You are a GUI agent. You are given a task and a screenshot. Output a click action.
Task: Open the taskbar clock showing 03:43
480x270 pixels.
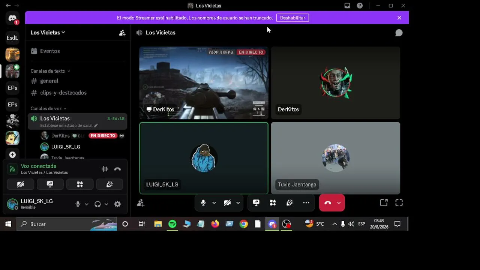pos(379,224)
